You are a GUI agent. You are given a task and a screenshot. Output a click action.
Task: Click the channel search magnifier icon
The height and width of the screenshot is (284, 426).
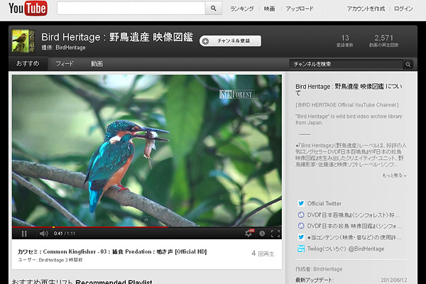point(408,64)
